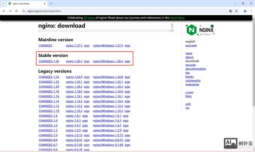Open the community sidebar link
255x152 pixels.
point(193,81)
